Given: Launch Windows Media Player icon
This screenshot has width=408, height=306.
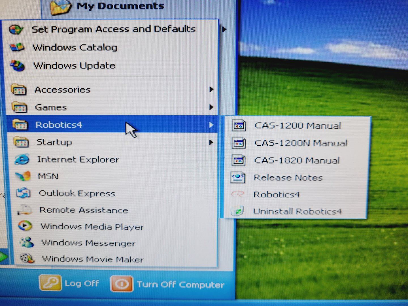Looking at the screenshot, I should [25, 226].
